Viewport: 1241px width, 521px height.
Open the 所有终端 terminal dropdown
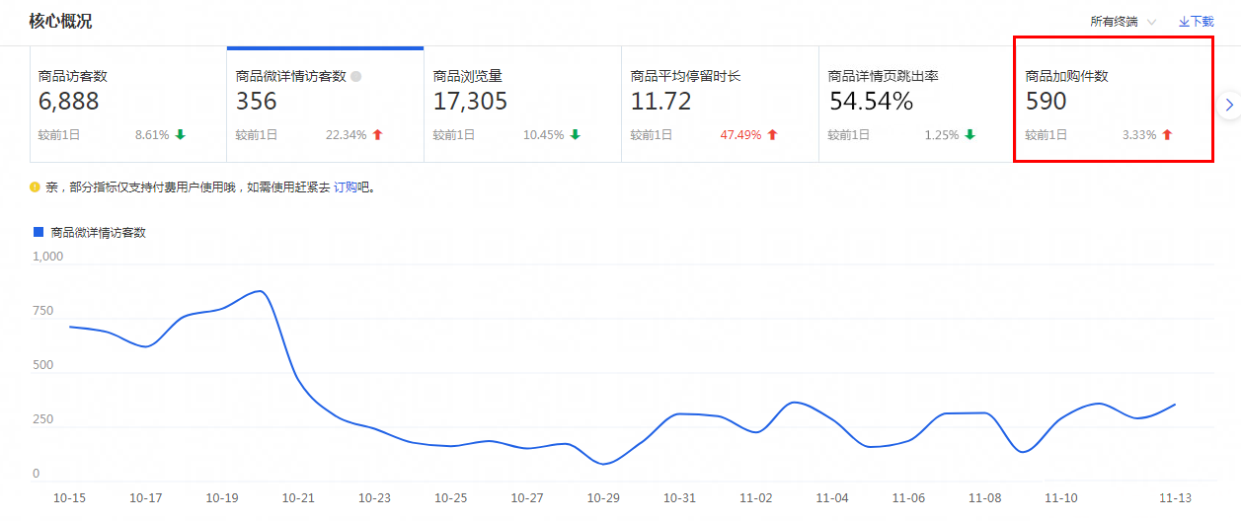click(x=1123, y=21)
